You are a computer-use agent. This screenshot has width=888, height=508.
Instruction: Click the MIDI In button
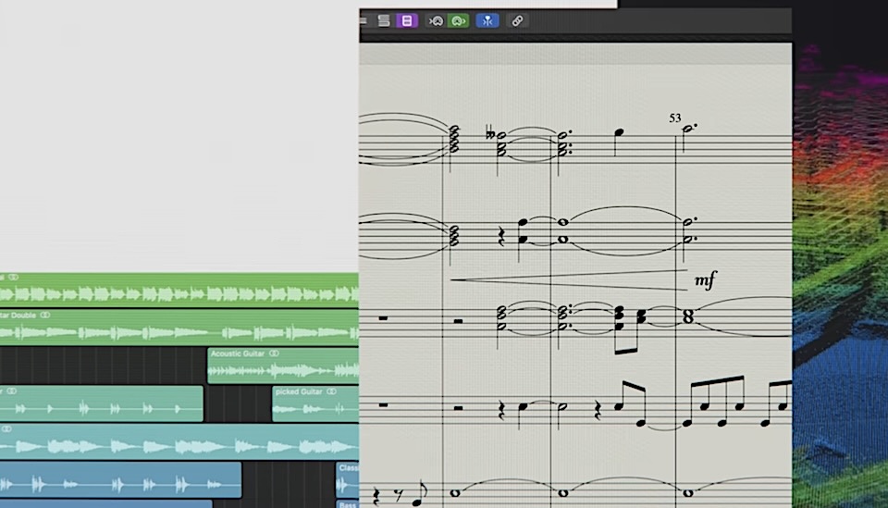click(x=435, y=20)
